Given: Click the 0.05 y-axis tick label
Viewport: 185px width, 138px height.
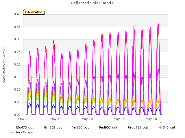Looking at the screenshot, I should tap(17, 102).
